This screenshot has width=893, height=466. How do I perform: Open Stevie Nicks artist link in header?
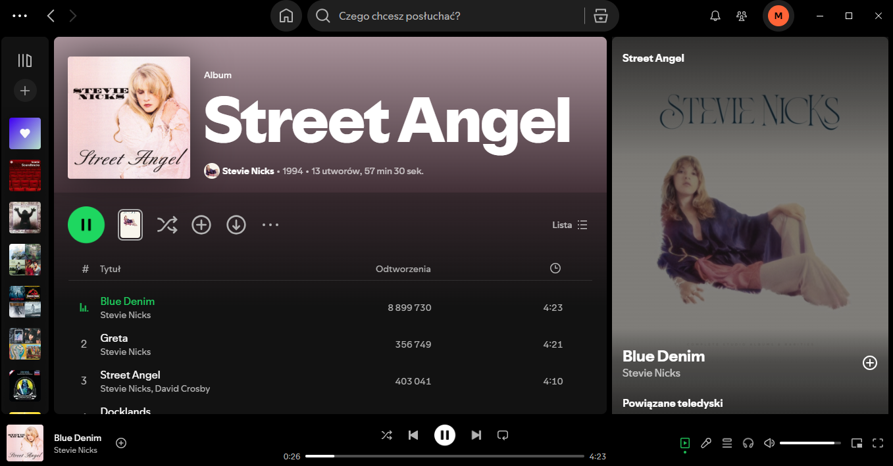(x=247, y=171)
